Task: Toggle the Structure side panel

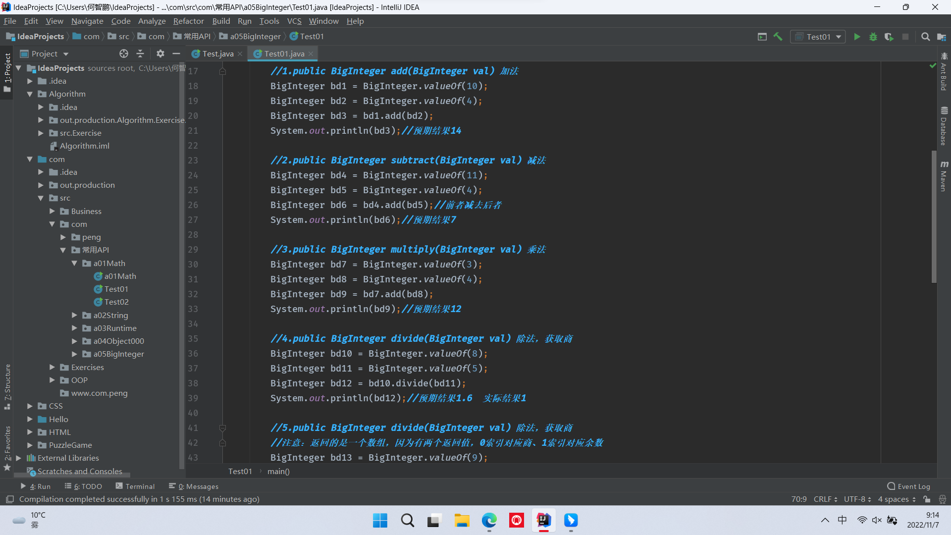Action: [7, 386]
